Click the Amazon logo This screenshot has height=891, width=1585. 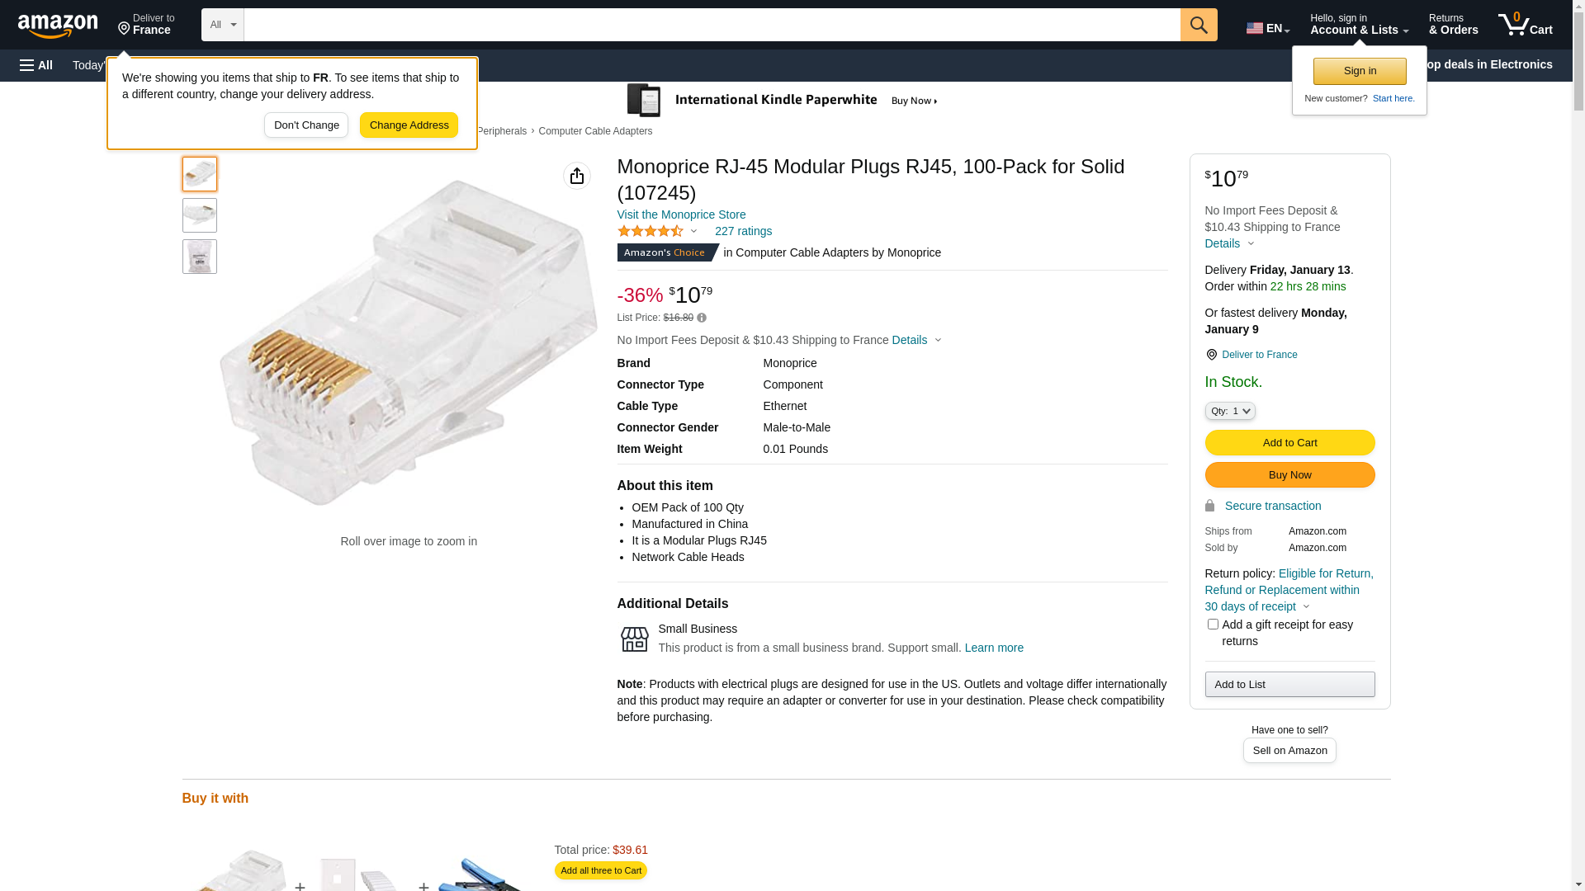58,26
